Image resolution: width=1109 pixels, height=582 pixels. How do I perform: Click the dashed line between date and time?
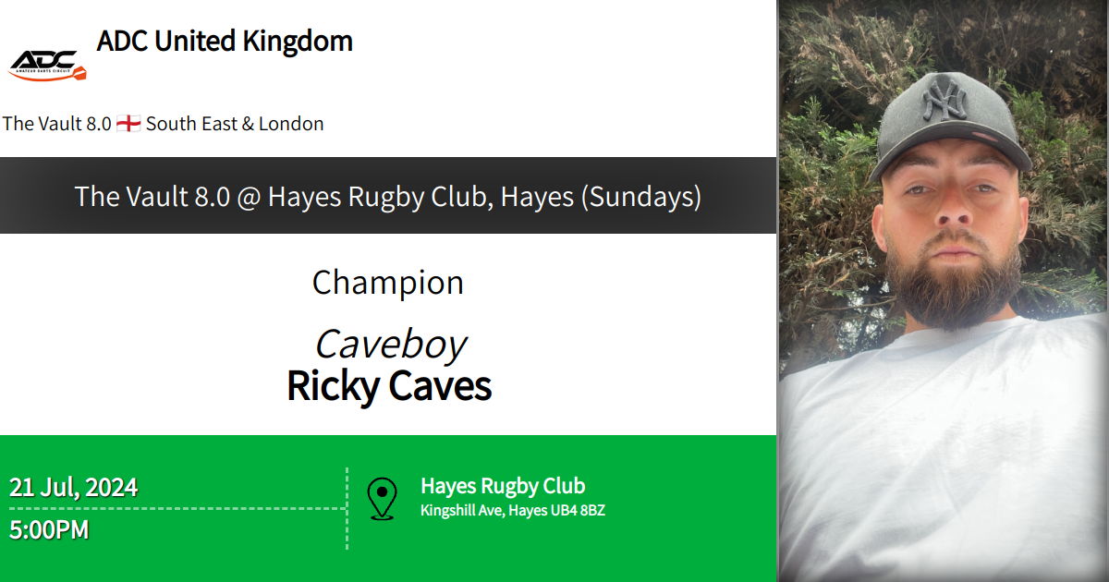(x=176, y=508)
